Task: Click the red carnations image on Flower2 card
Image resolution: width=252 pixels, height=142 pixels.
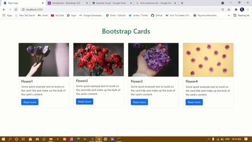Action: [98, 60]
